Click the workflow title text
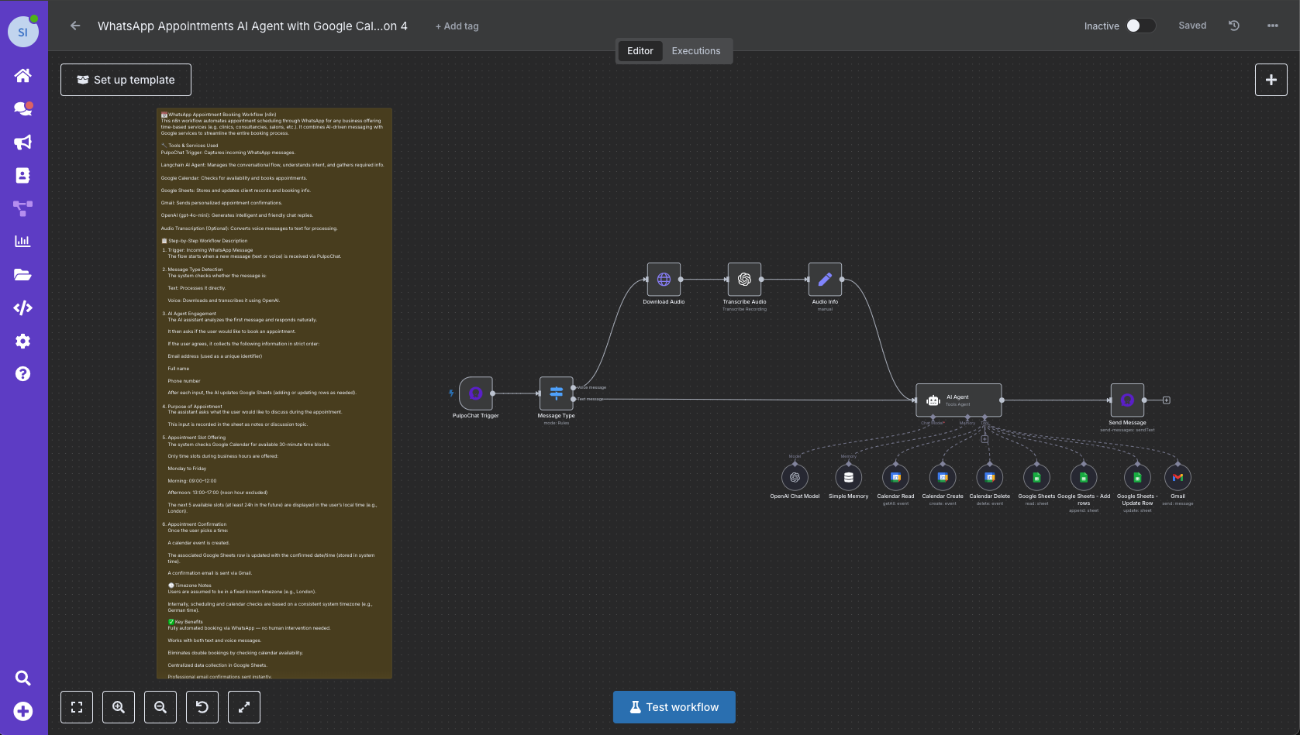The image size is (1300, 735). click(x=253, y=26)
